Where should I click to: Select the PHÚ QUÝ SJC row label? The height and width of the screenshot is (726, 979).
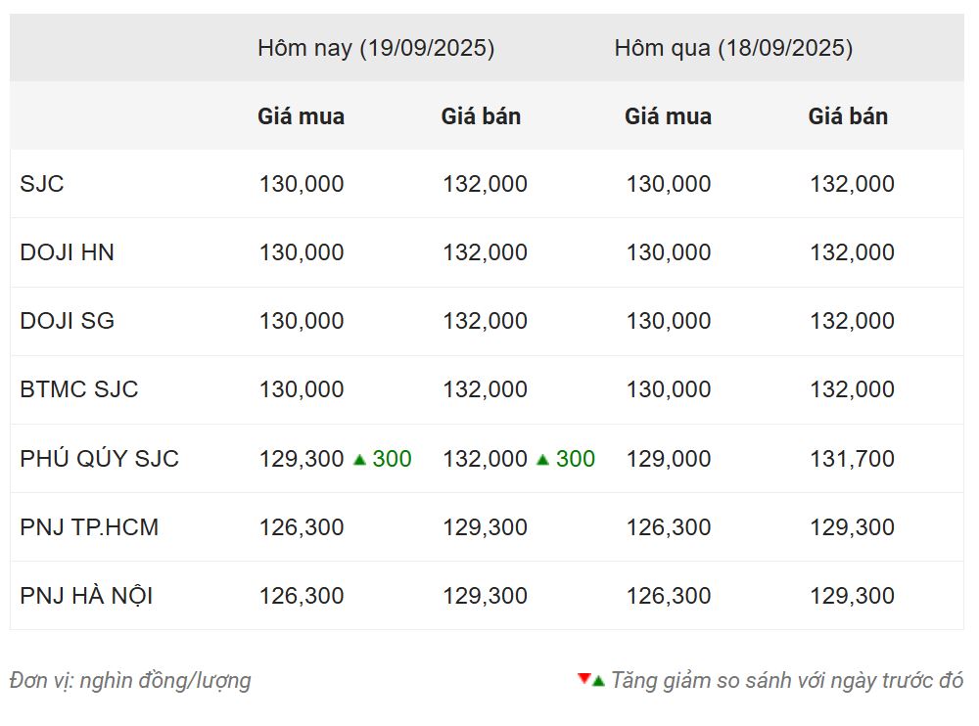99,458
